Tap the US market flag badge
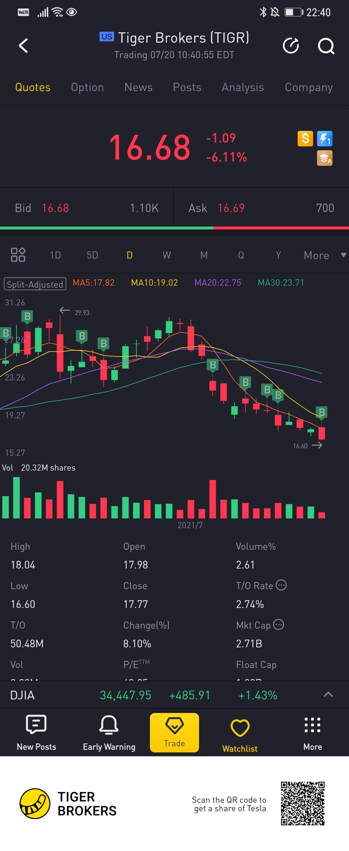The height and width of the screenshot is (851, 349). (107, 37)
